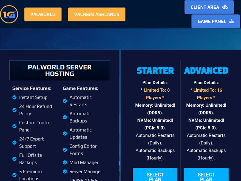
Task: Click the check icon beside Automatic Backups feature
Action: pyautogui.click(x=65, y=117)
